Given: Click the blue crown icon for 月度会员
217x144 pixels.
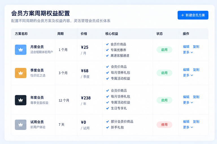Looking at the screenshot, I should pyautogui.click(x=21, y=50).
